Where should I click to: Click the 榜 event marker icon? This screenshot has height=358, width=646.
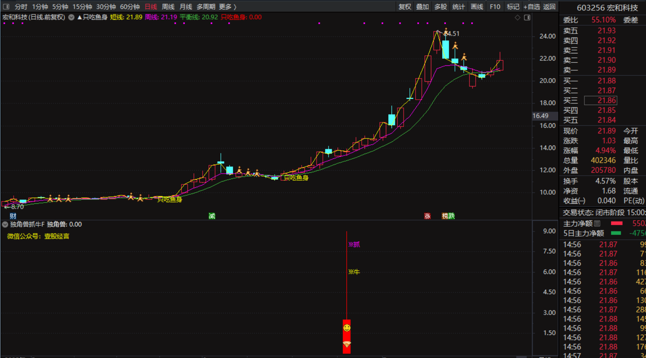coord(445,216)
